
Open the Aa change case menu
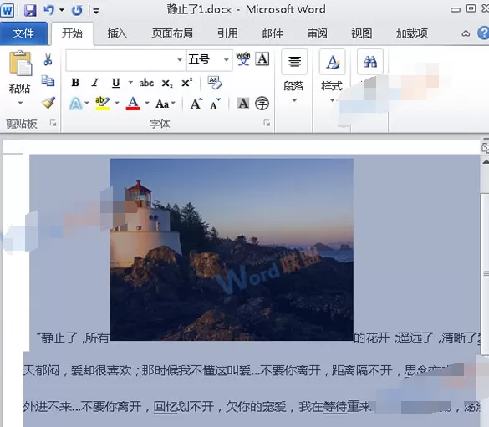[x=166, y=104]
